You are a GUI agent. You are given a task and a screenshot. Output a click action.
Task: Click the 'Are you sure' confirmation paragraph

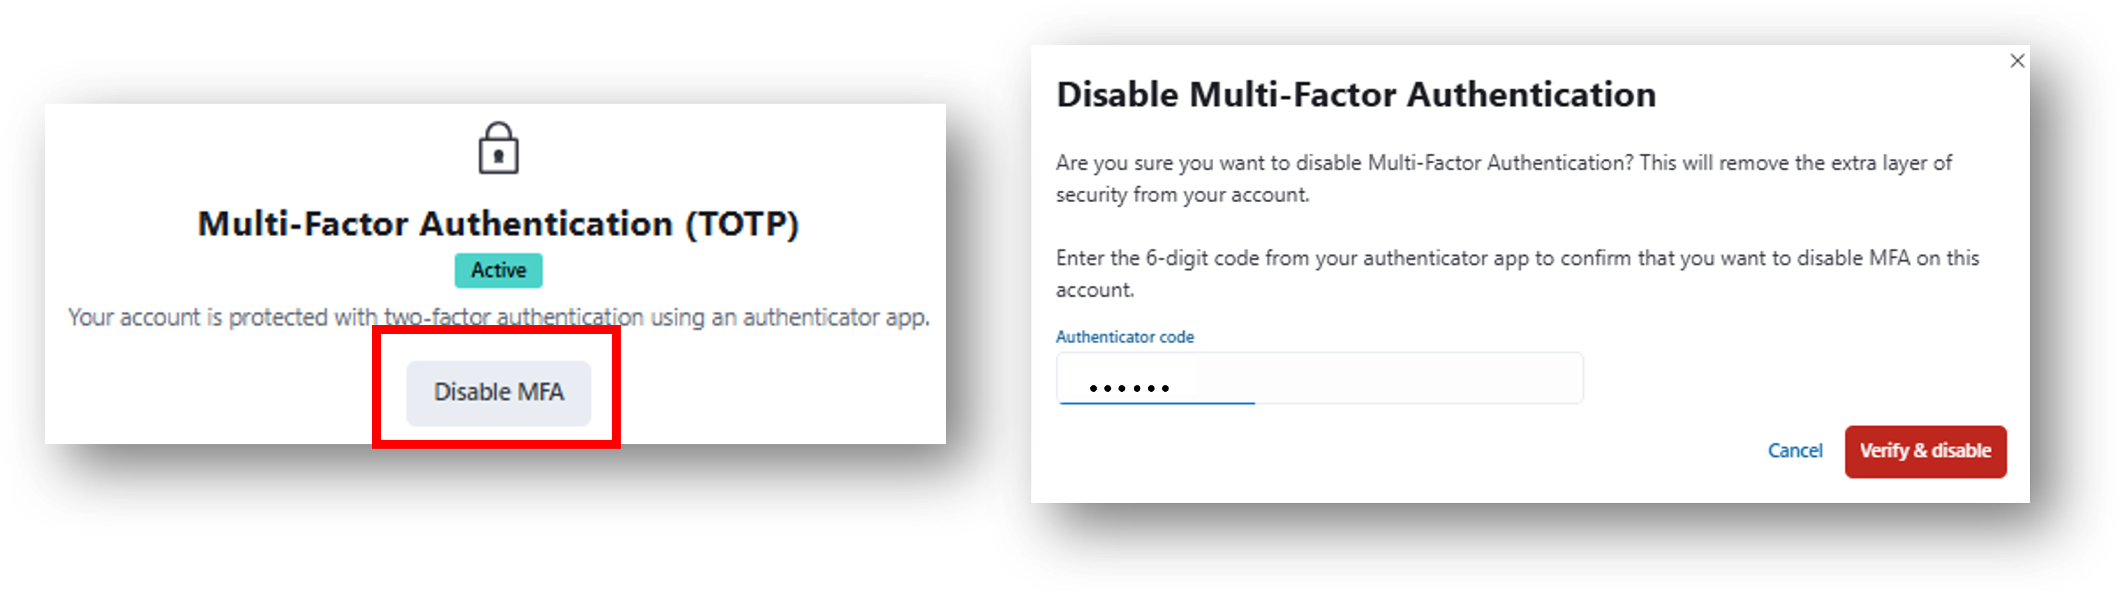(1503, 163)
